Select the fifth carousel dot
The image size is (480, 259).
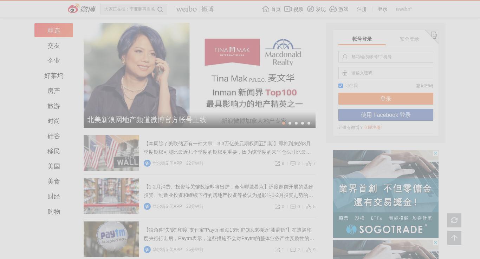click(x=309, y=123)
